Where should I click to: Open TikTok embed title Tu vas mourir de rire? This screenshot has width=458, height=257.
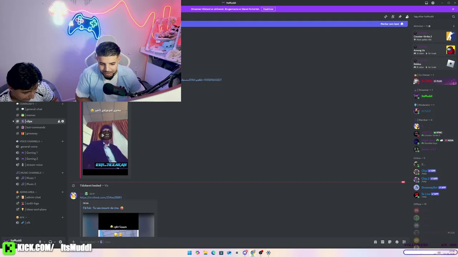point(103,208)
